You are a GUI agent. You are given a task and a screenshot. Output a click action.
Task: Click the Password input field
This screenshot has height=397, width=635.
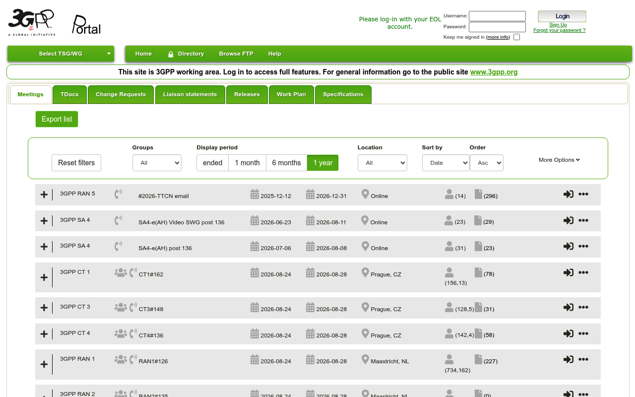point(497,27)
